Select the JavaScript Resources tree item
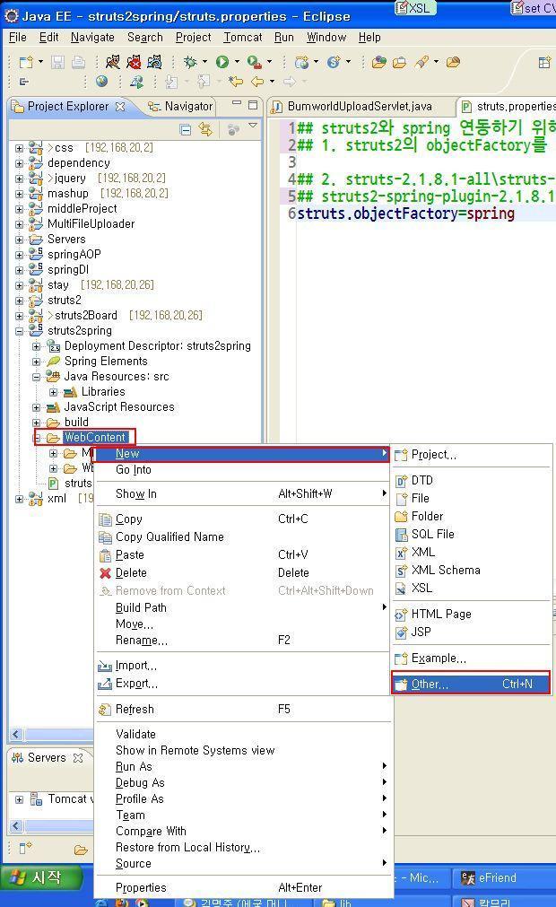556x907 pixels. (119, 407)
